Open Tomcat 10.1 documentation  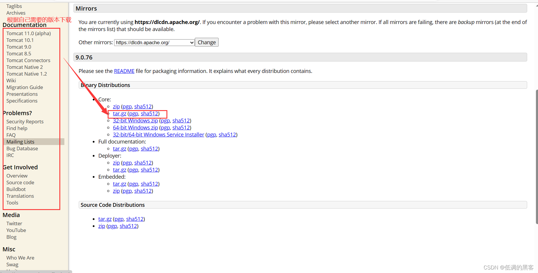[x=20, y=40]
